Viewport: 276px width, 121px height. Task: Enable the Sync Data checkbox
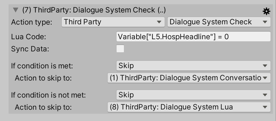[120, 49]
